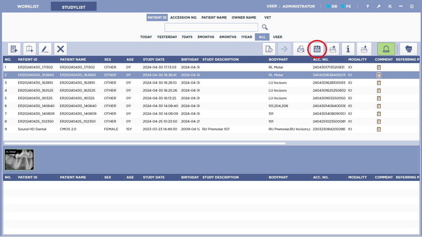
Task: Click the open book add icon
Action: [29, 49]
